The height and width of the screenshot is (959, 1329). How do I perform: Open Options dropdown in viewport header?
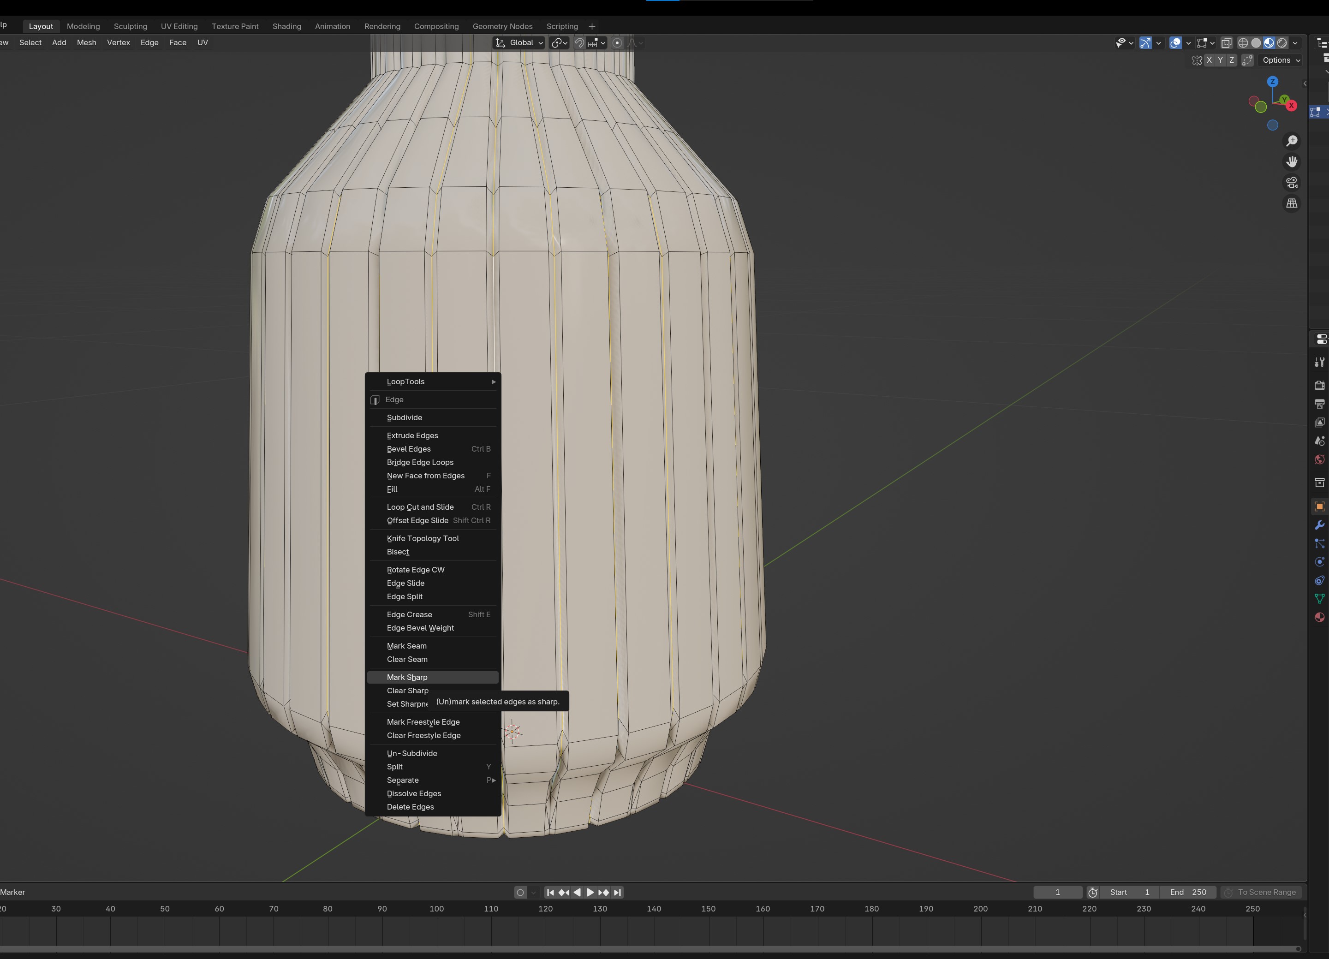(1281, 60)
